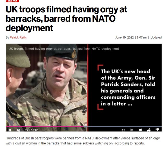The image size is (167, 147).
Task: Click the opening article paragraph text
Action: [x=83, y=141]
